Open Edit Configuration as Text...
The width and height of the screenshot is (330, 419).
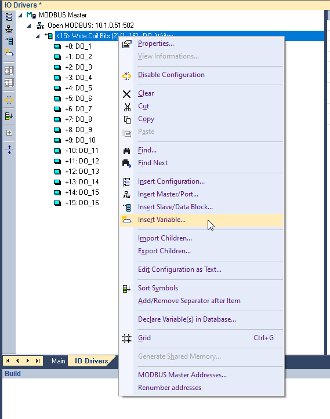(180, 269)
